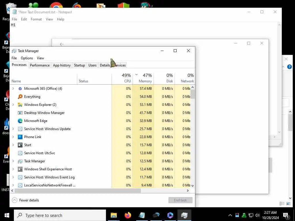Image resolution: width=295 pixels, height=221 pixels.
Task: Collapse Task Manager with Fewer details
Action: point(25,200)
